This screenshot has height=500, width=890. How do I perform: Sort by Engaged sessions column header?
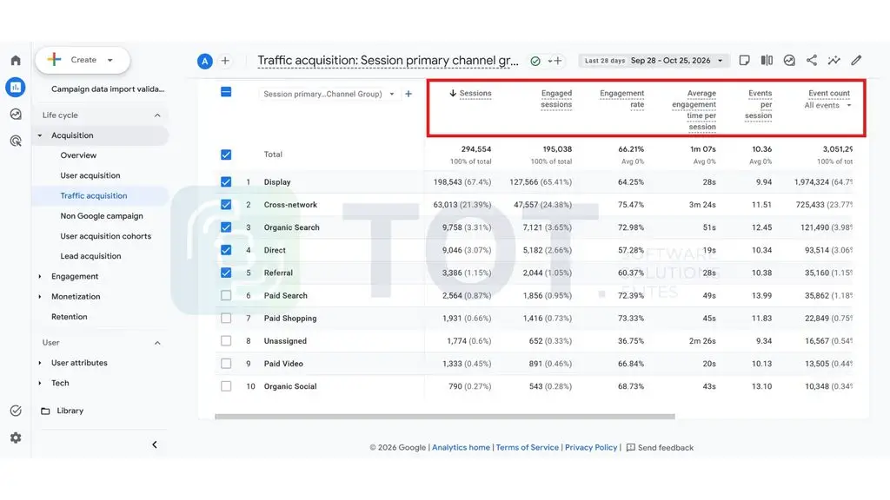click(556, 99)
